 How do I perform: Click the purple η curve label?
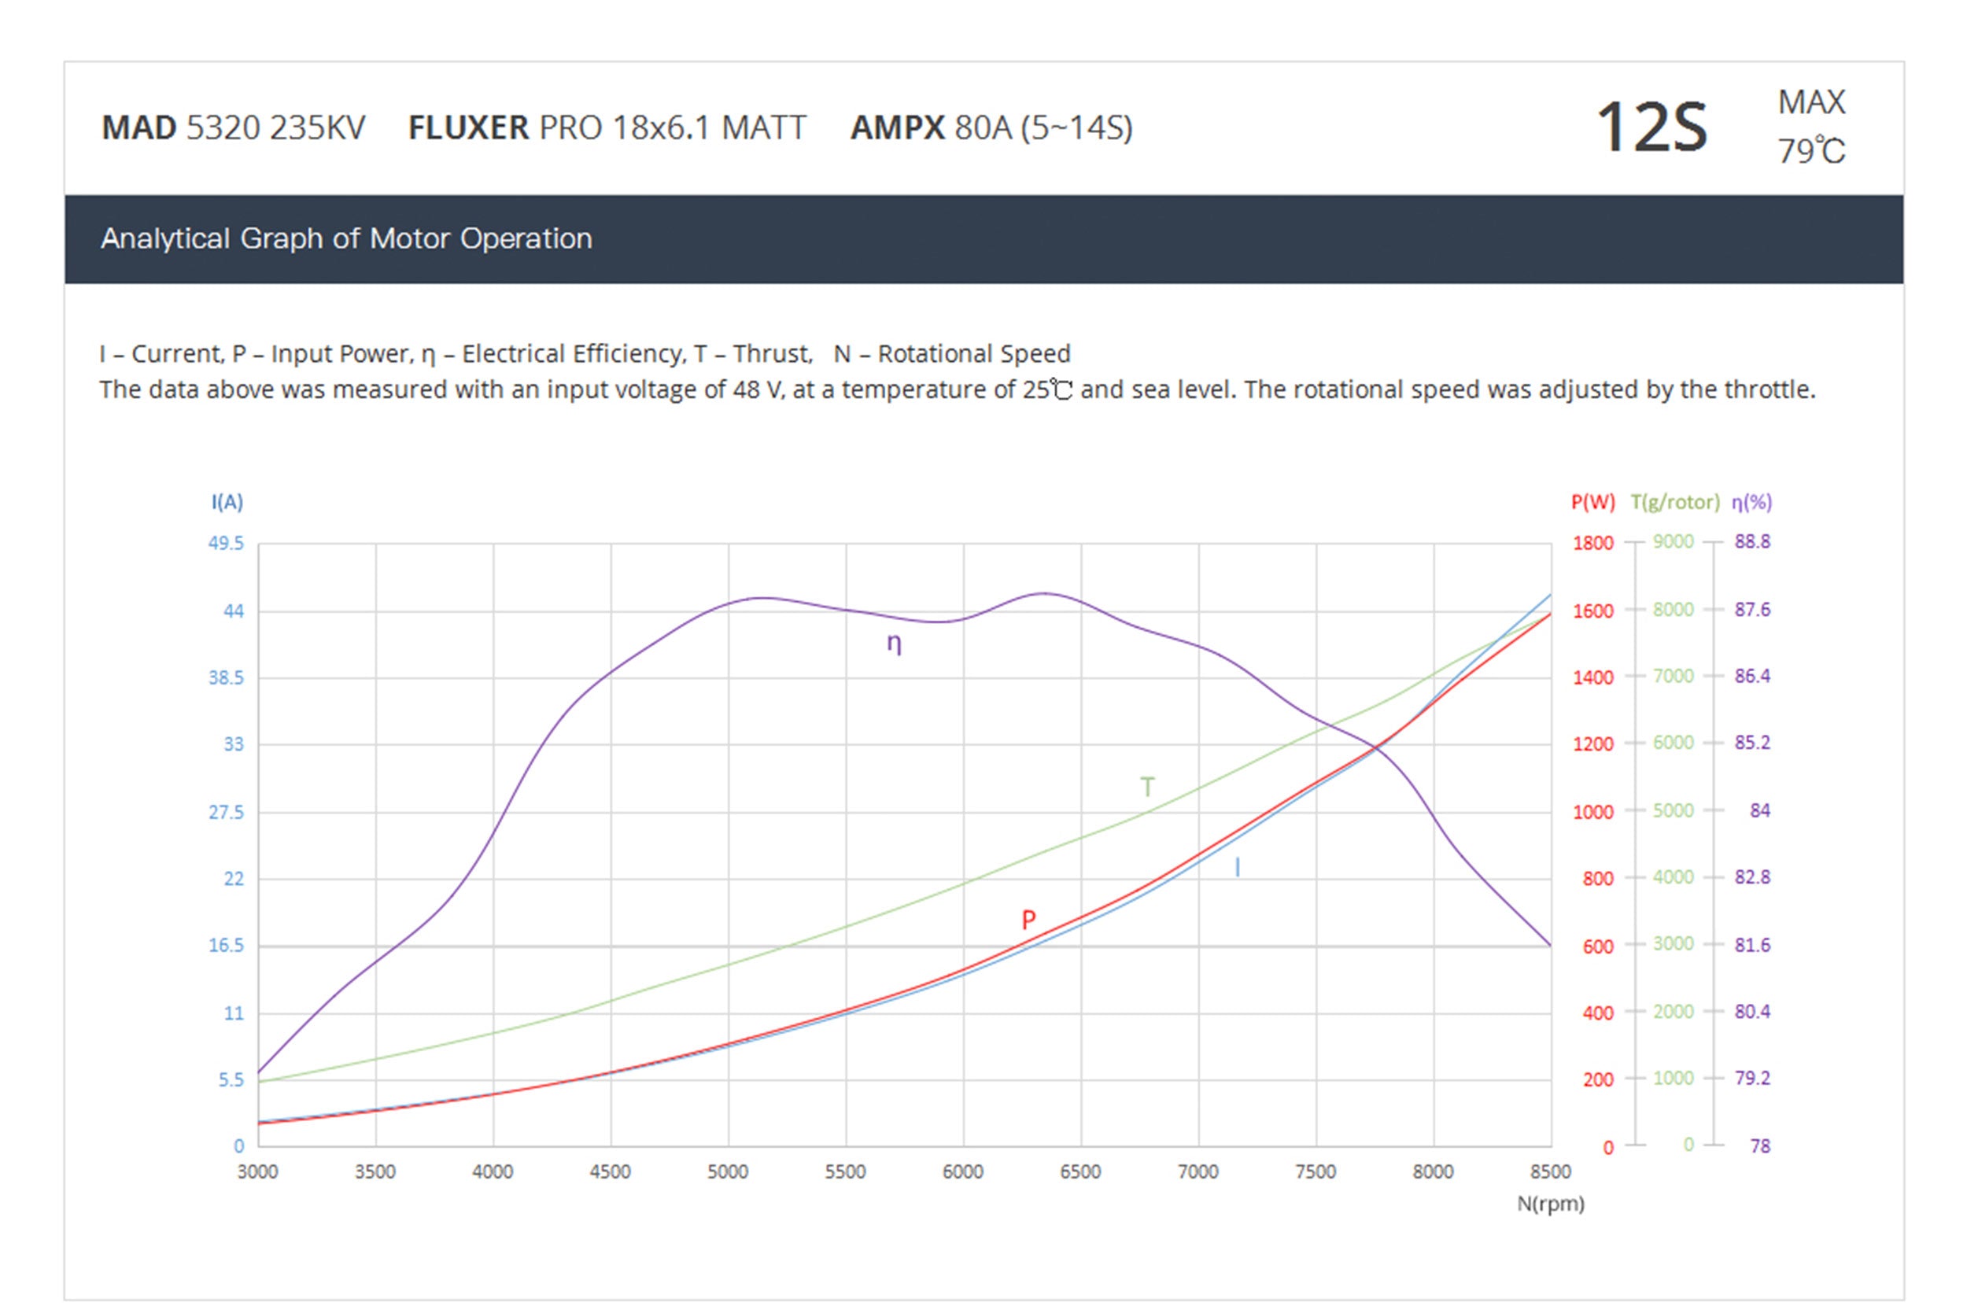894,644
